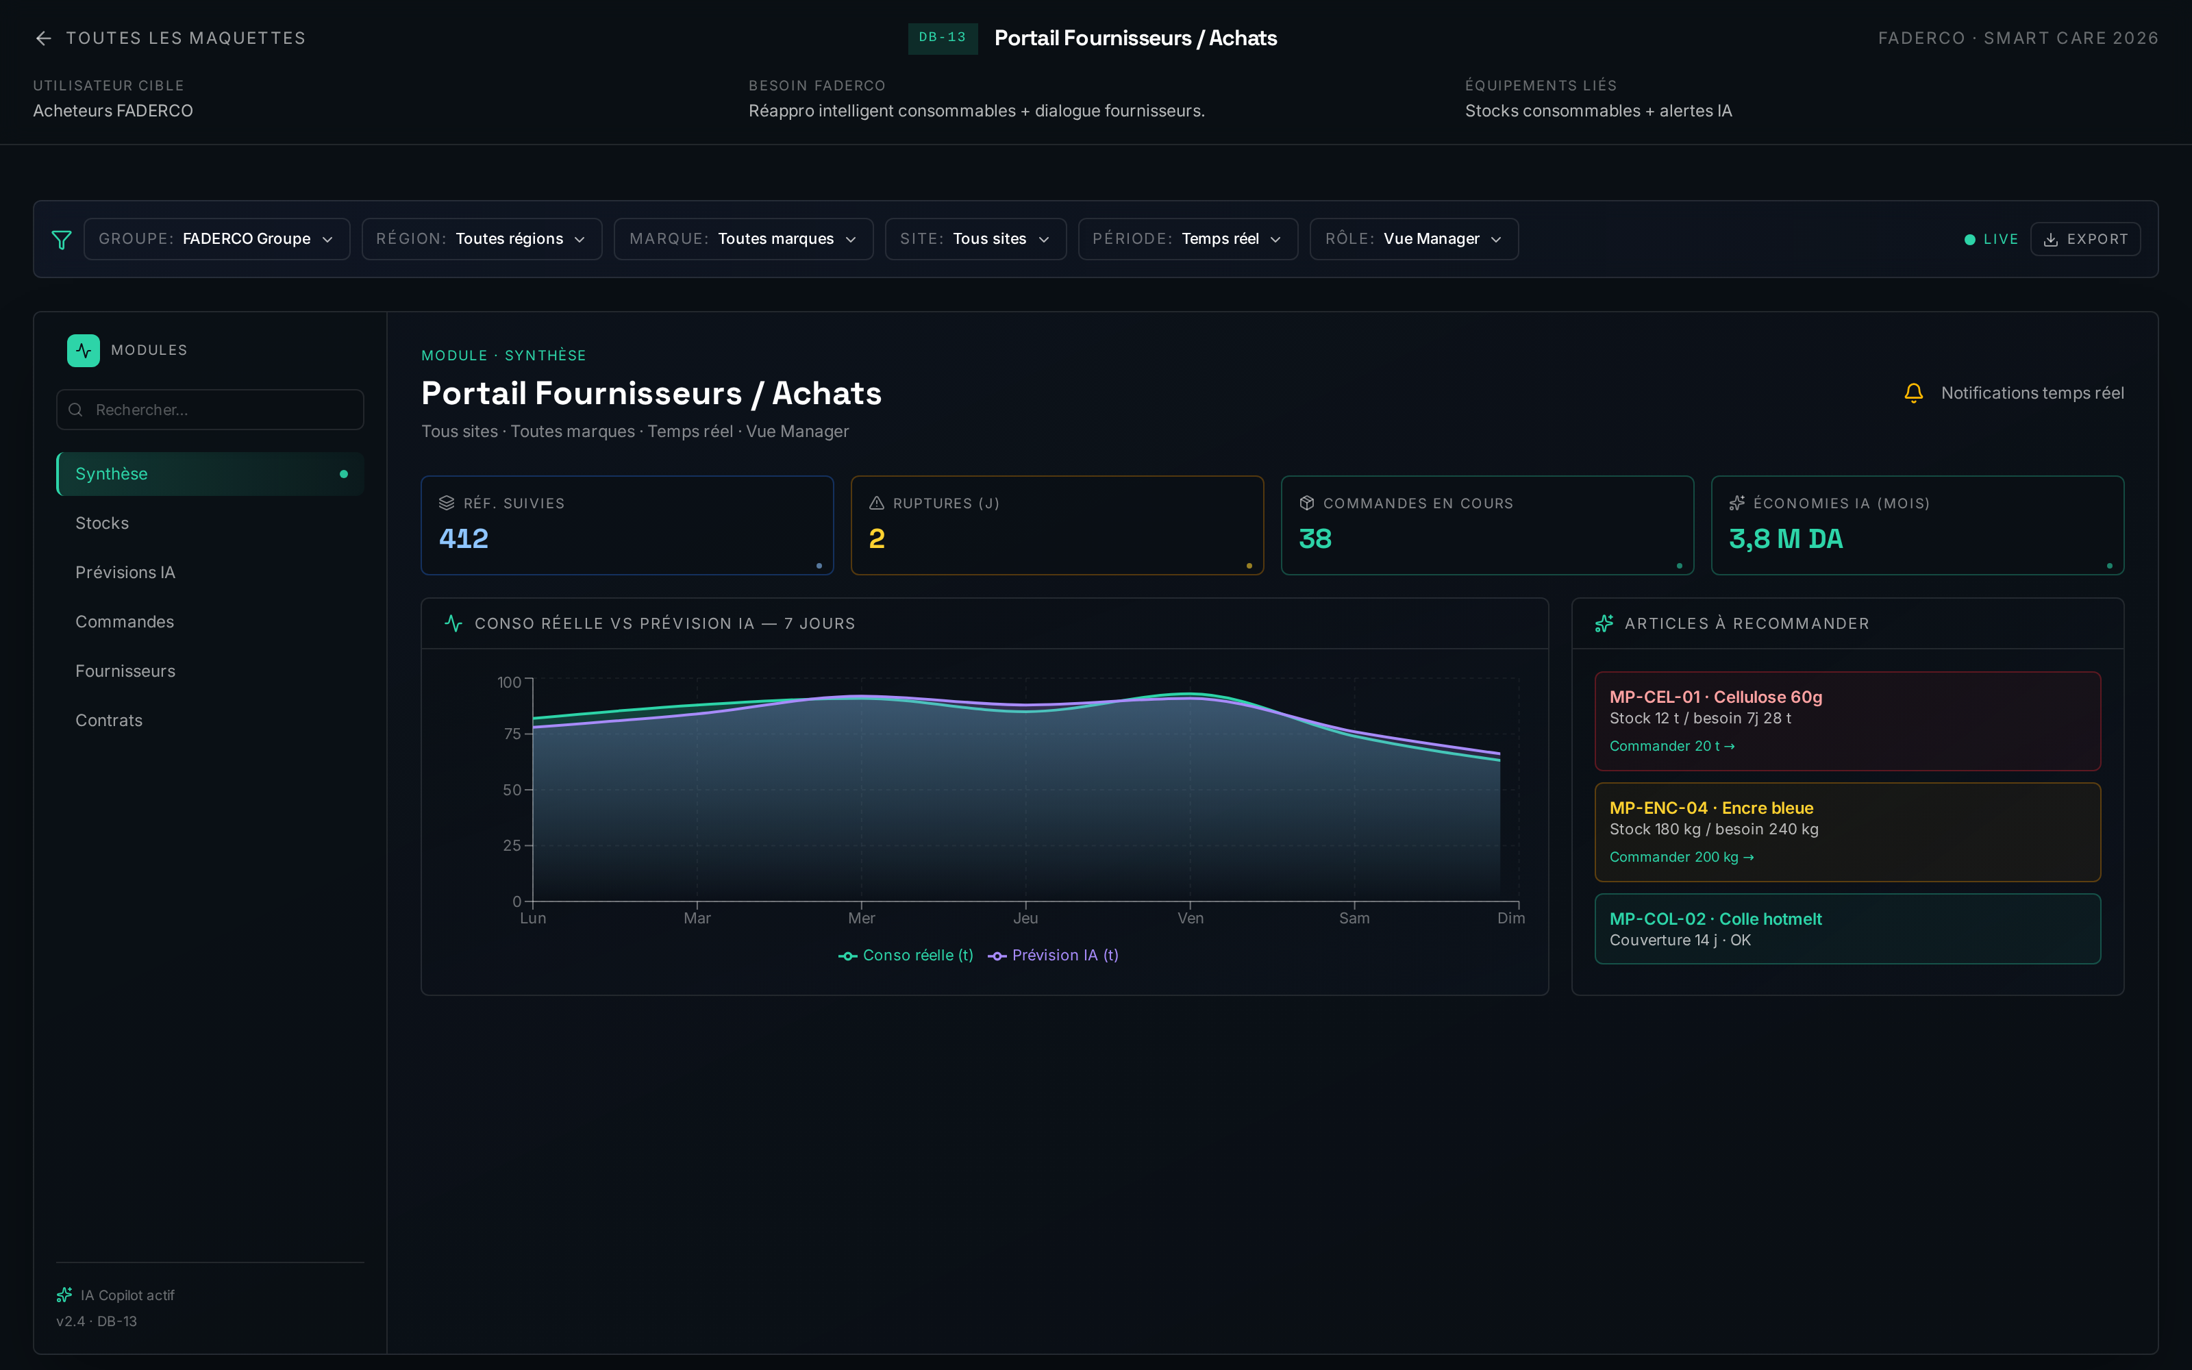2192x1370 pixels.
Task: Click IA Copilot actif label
Action: click(x=127, y=1296)
